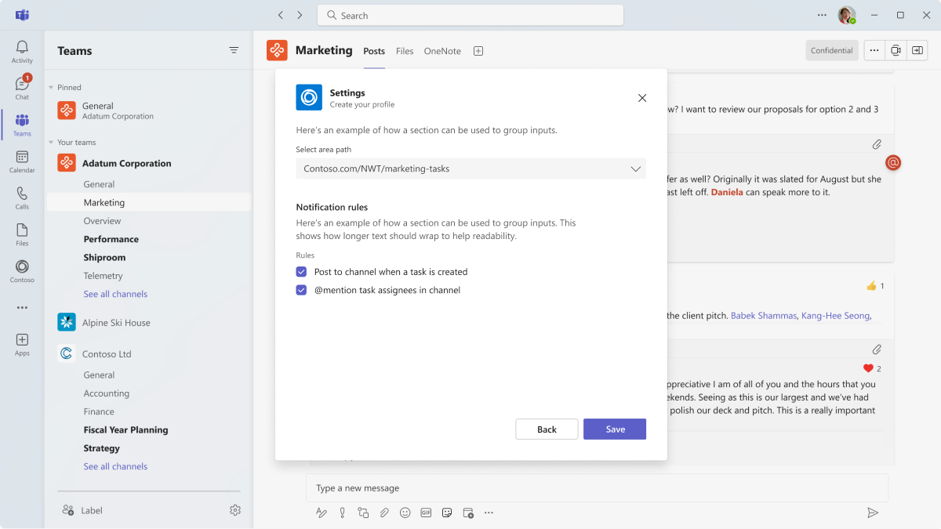Screen dimensions: 941x529
Task: Click the Type a new message field
Action: click(597, 488)
